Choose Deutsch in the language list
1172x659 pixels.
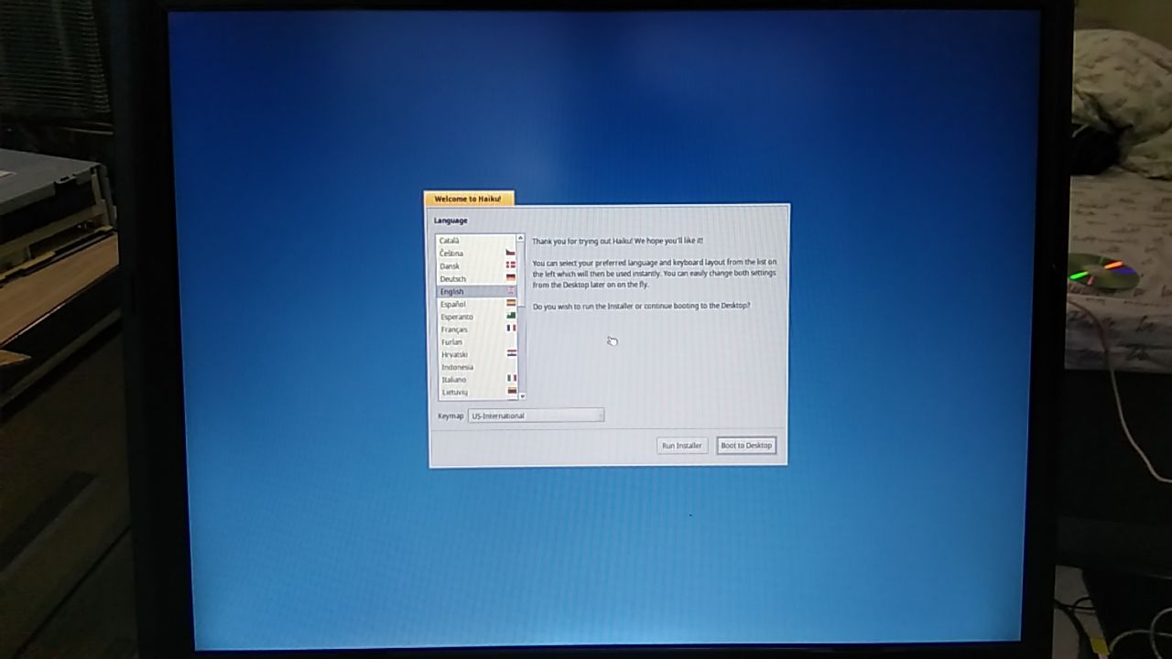pos(477,279)
